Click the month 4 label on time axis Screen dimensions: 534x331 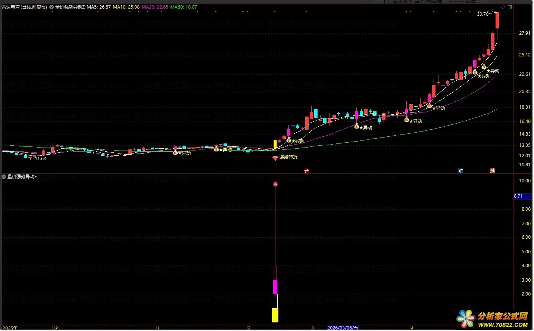412,328
